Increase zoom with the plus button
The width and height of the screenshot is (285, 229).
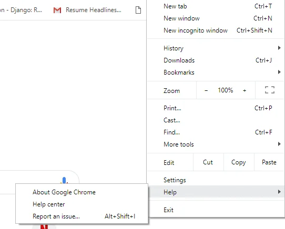click(x=245, y=90)
